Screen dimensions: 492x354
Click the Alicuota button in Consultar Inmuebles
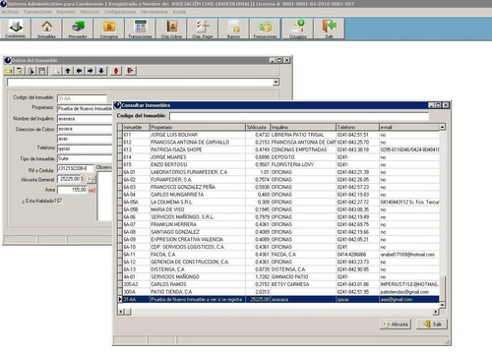(396, 324)
